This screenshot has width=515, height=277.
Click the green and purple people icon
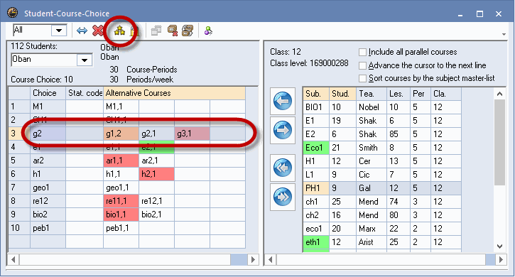click(x=208, y=31)
